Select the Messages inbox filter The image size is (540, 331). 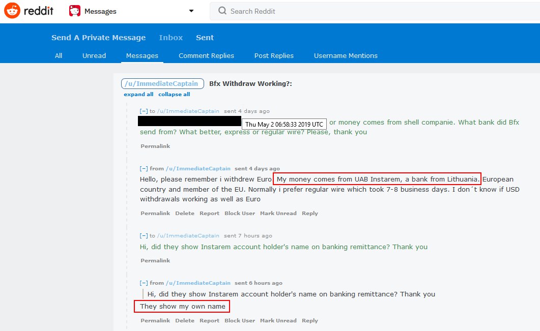(x=142, y=56)
